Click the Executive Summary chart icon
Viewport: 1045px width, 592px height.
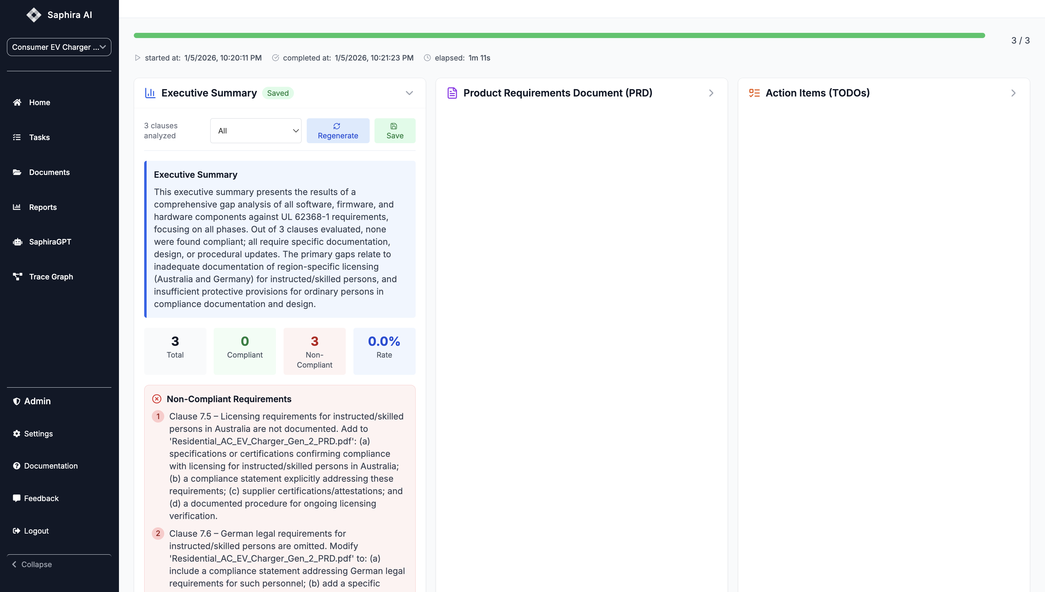point(150,93)
